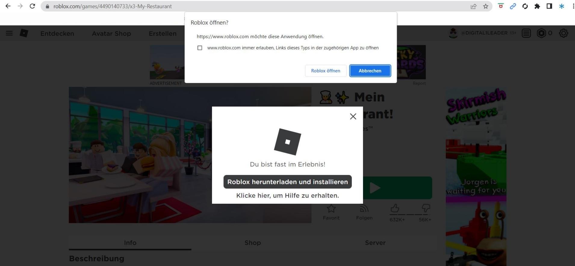Click the thumbs up like icon
575x266 pixels.
tap(395, 208)
